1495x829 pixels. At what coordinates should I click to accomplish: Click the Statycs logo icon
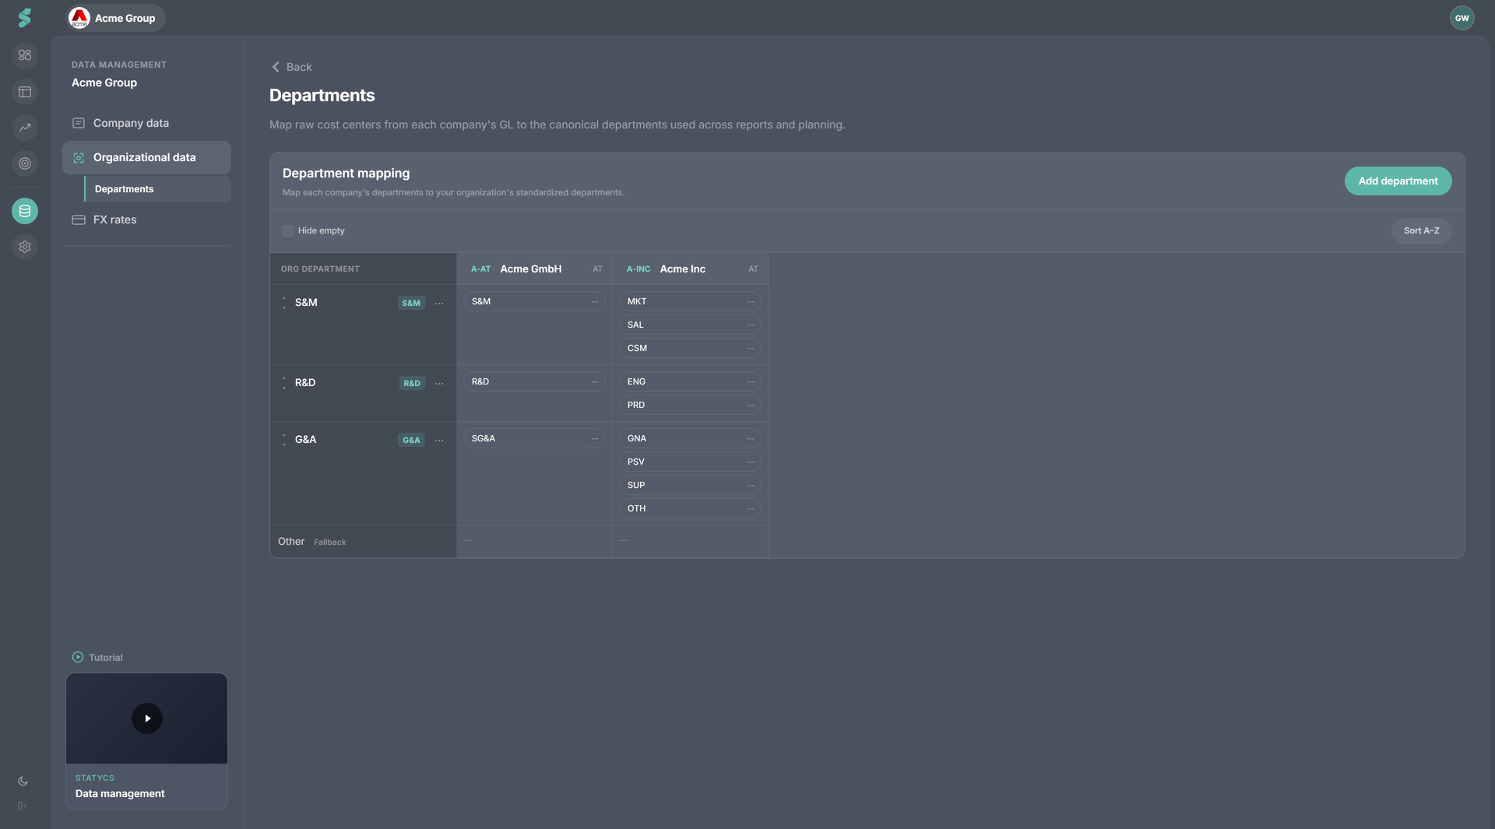click(25, 18)
